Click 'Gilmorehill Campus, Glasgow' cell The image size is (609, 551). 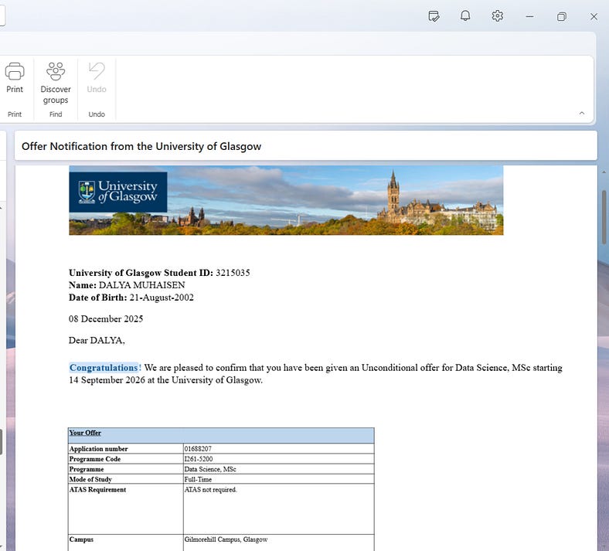point(278,542)
